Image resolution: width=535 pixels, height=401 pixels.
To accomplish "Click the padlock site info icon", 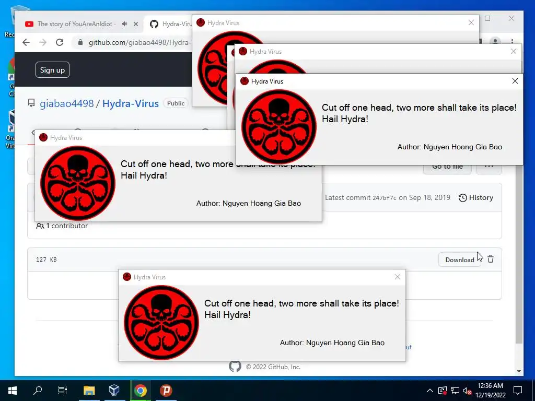I will [x=80, y=42].
